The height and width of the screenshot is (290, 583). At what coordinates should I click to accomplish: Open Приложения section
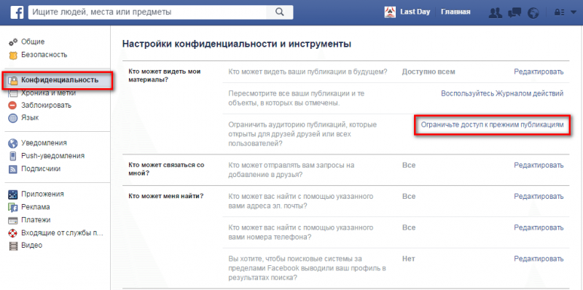click(42, 194)
